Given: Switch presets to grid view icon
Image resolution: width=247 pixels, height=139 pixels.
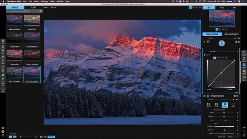Looking at the screenshot, I should (x=41, y=11).
